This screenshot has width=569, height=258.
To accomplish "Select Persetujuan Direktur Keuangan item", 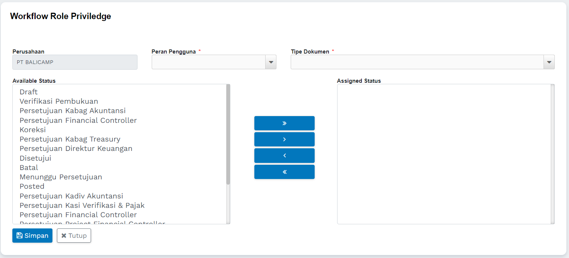I will tap(76, 148).
